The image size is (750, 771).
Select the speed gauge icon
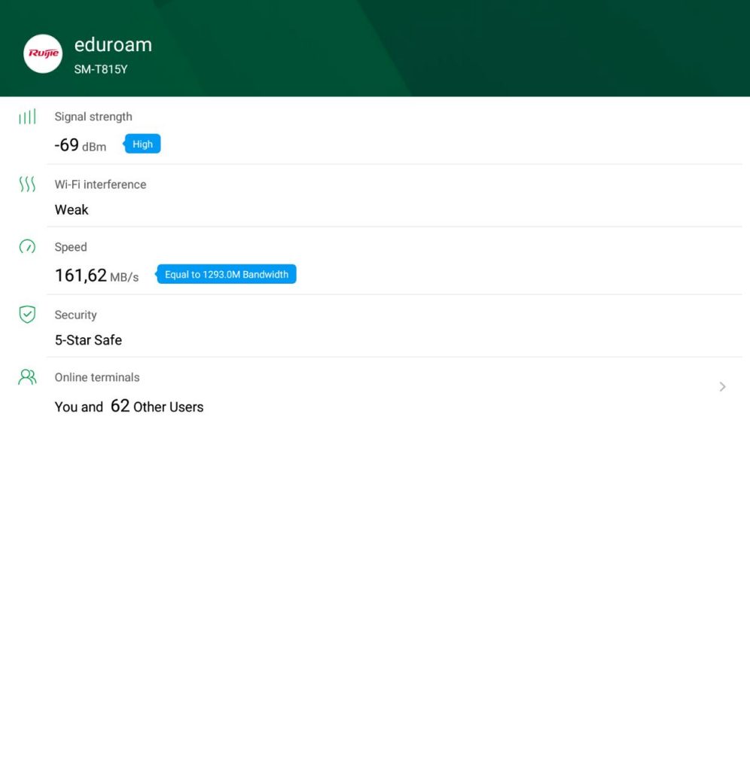(x=27, y=247)
